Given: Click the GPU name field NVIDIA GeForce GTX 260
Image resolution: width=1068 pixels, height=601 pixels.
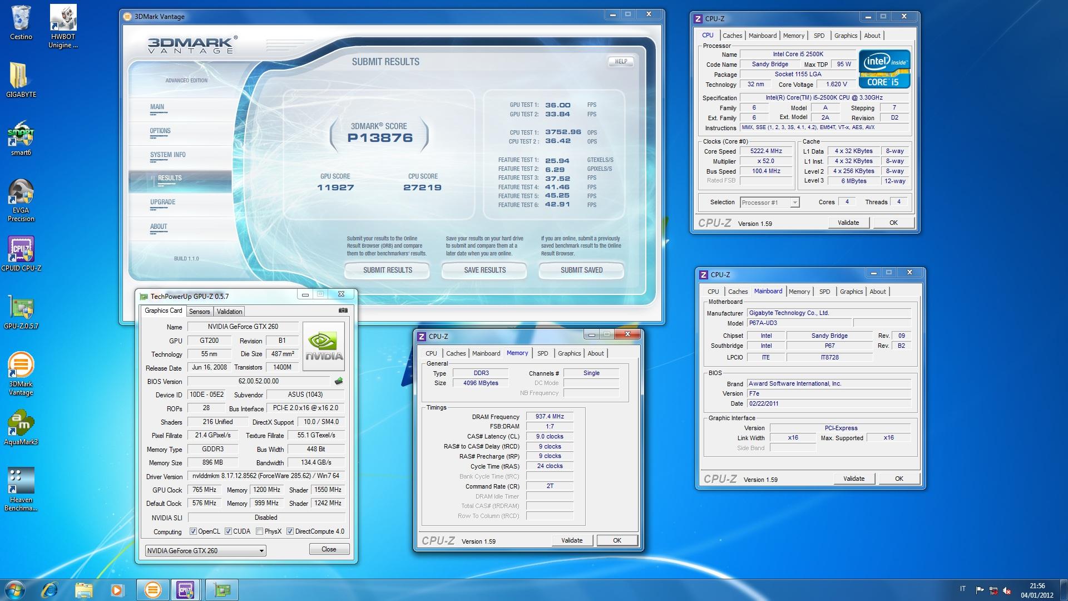Looking at the screenshot, I should click(243, 327).
